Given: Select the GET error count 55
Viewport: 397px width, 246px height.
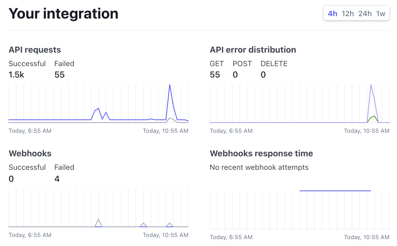Looking at the screenshot, I should [215, 75].
